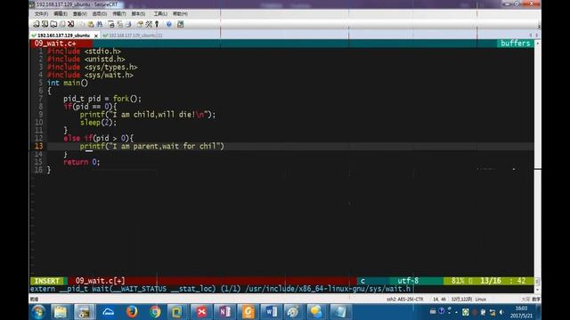This screenshot has height=320, width=570.
Task: Click the printf "I am child,will die!" line
Action: pyautogui.click(x=148, y=115)
